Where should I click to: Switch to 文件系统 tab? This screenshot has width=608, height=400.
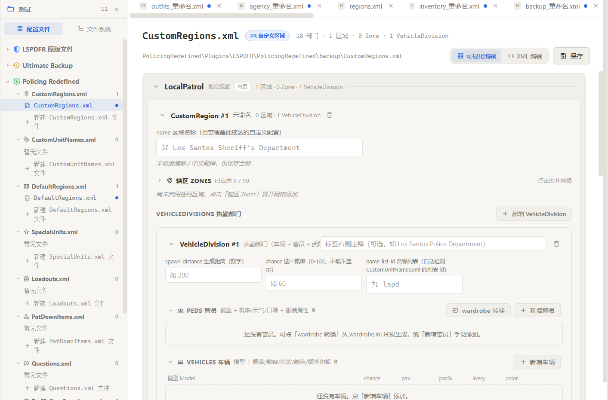coord(94,29)
